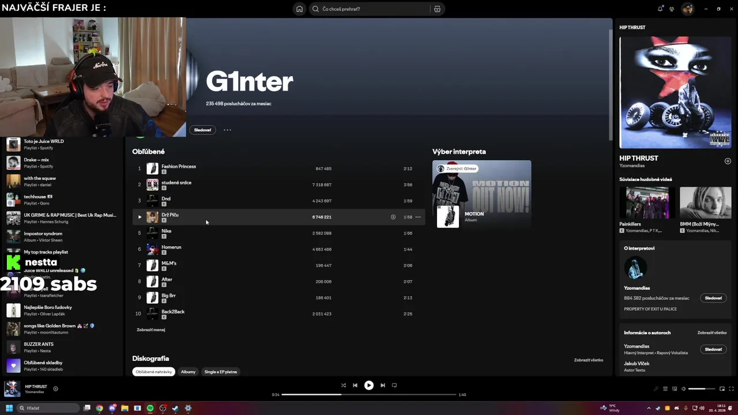This screenshot has height=415, width=738.
Task: Open File Explorer from the taskbar
Action: [125, 408]
